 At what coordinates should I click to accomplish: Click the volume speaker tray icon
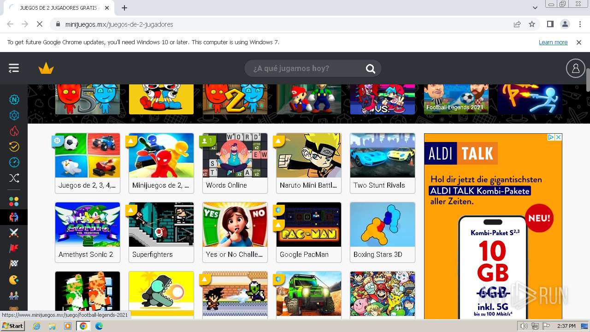524,326
